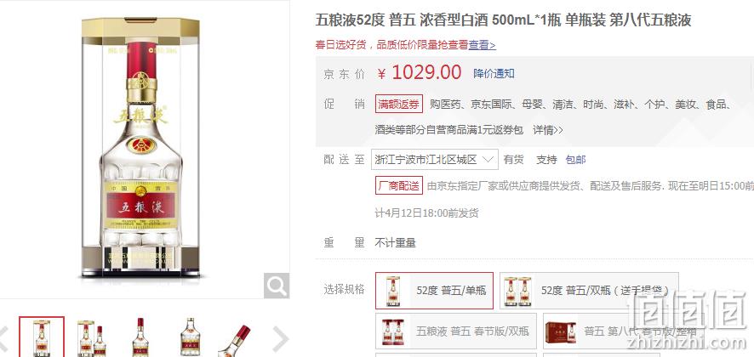Choose 五粮液 普五 春节版/双瓶 option
The image size is (754, 357).
click(x=456, y=331)
